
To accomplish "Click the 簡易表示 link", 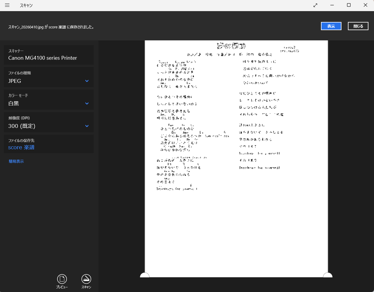I will [16, 161].
